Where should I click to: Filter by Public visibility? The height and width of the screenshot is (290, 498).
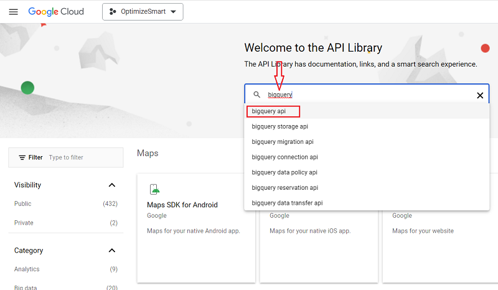click(x=66, y=203)
